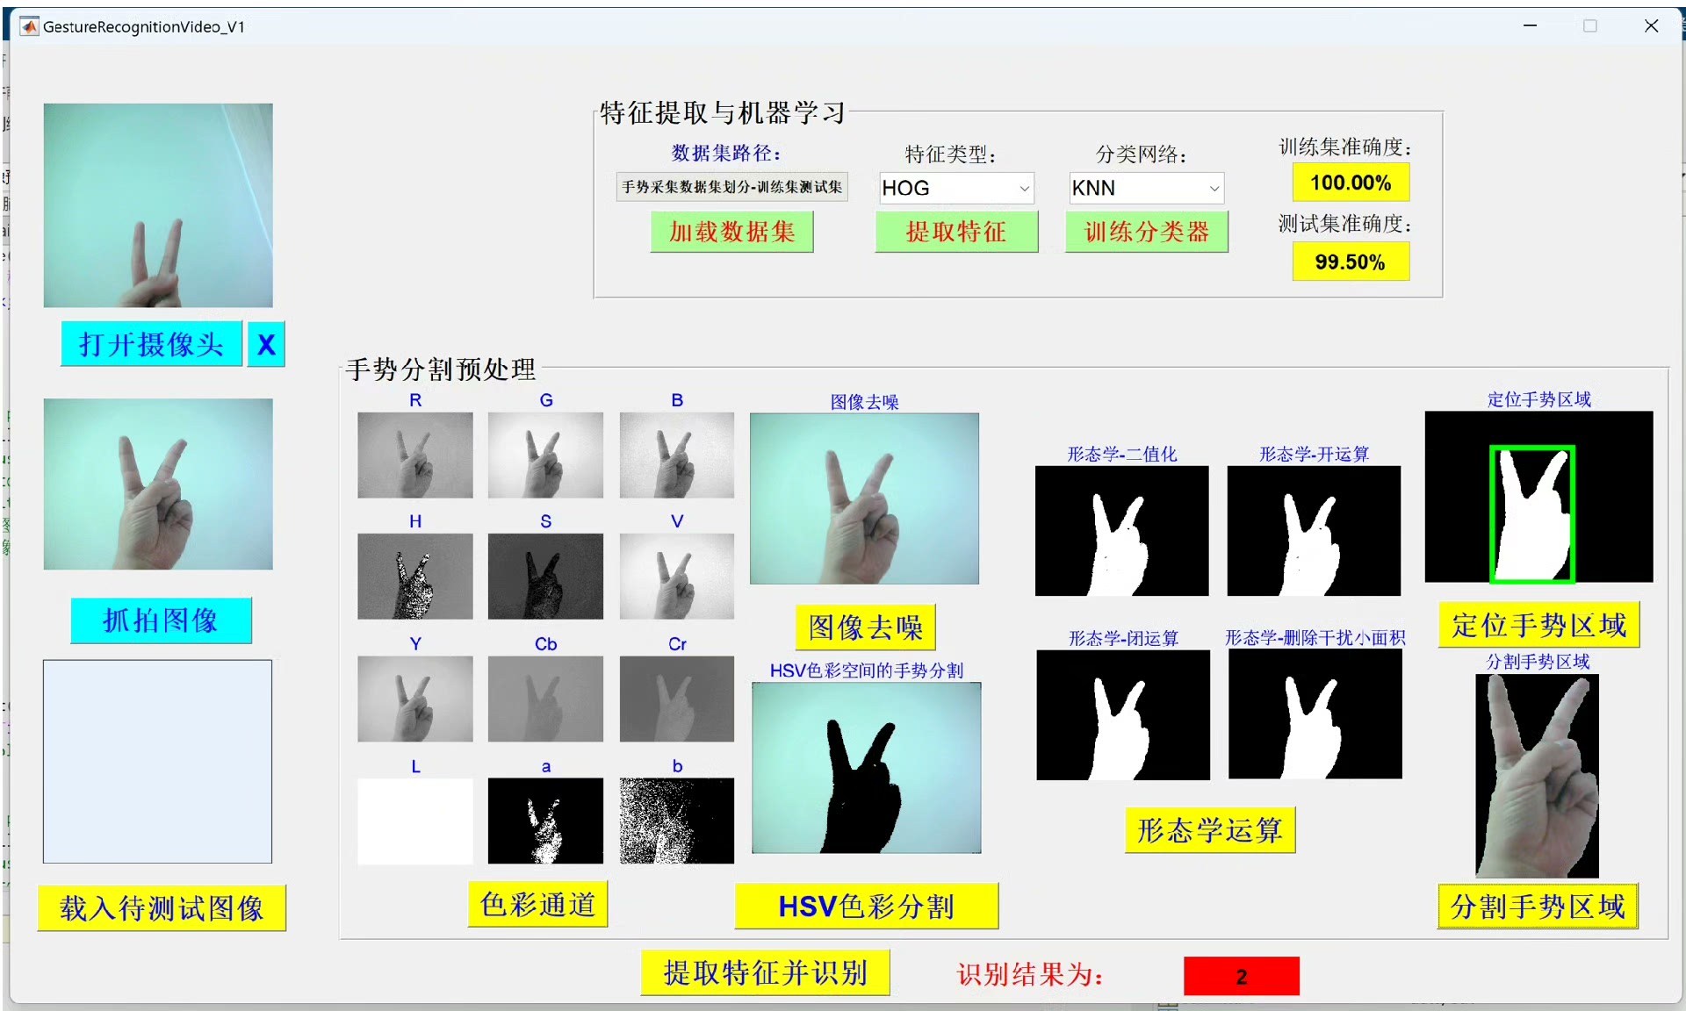This screenshot has height=1011, width=1686.
Task: Click the blue X button beside camera button
Action: [266, 345]
